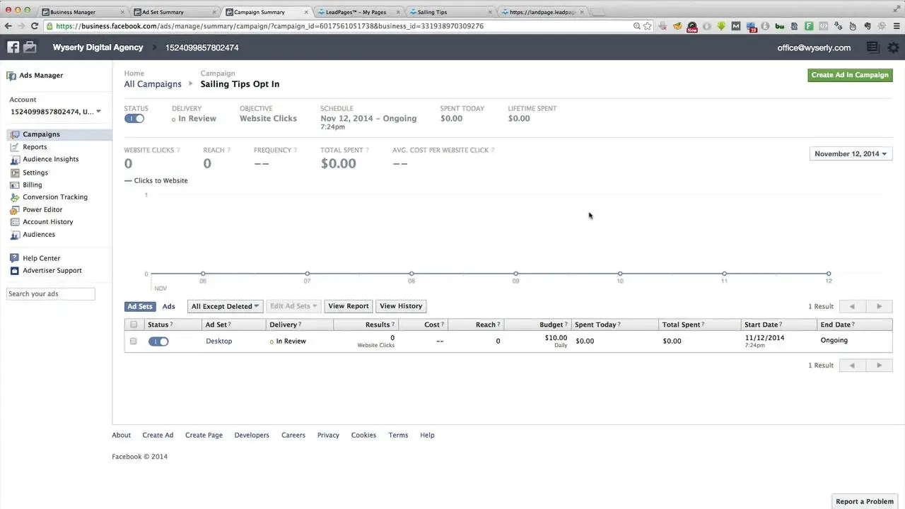Toggle the campaign Status switch off
This screenshot has width=905, height=509.
point(134,119)
